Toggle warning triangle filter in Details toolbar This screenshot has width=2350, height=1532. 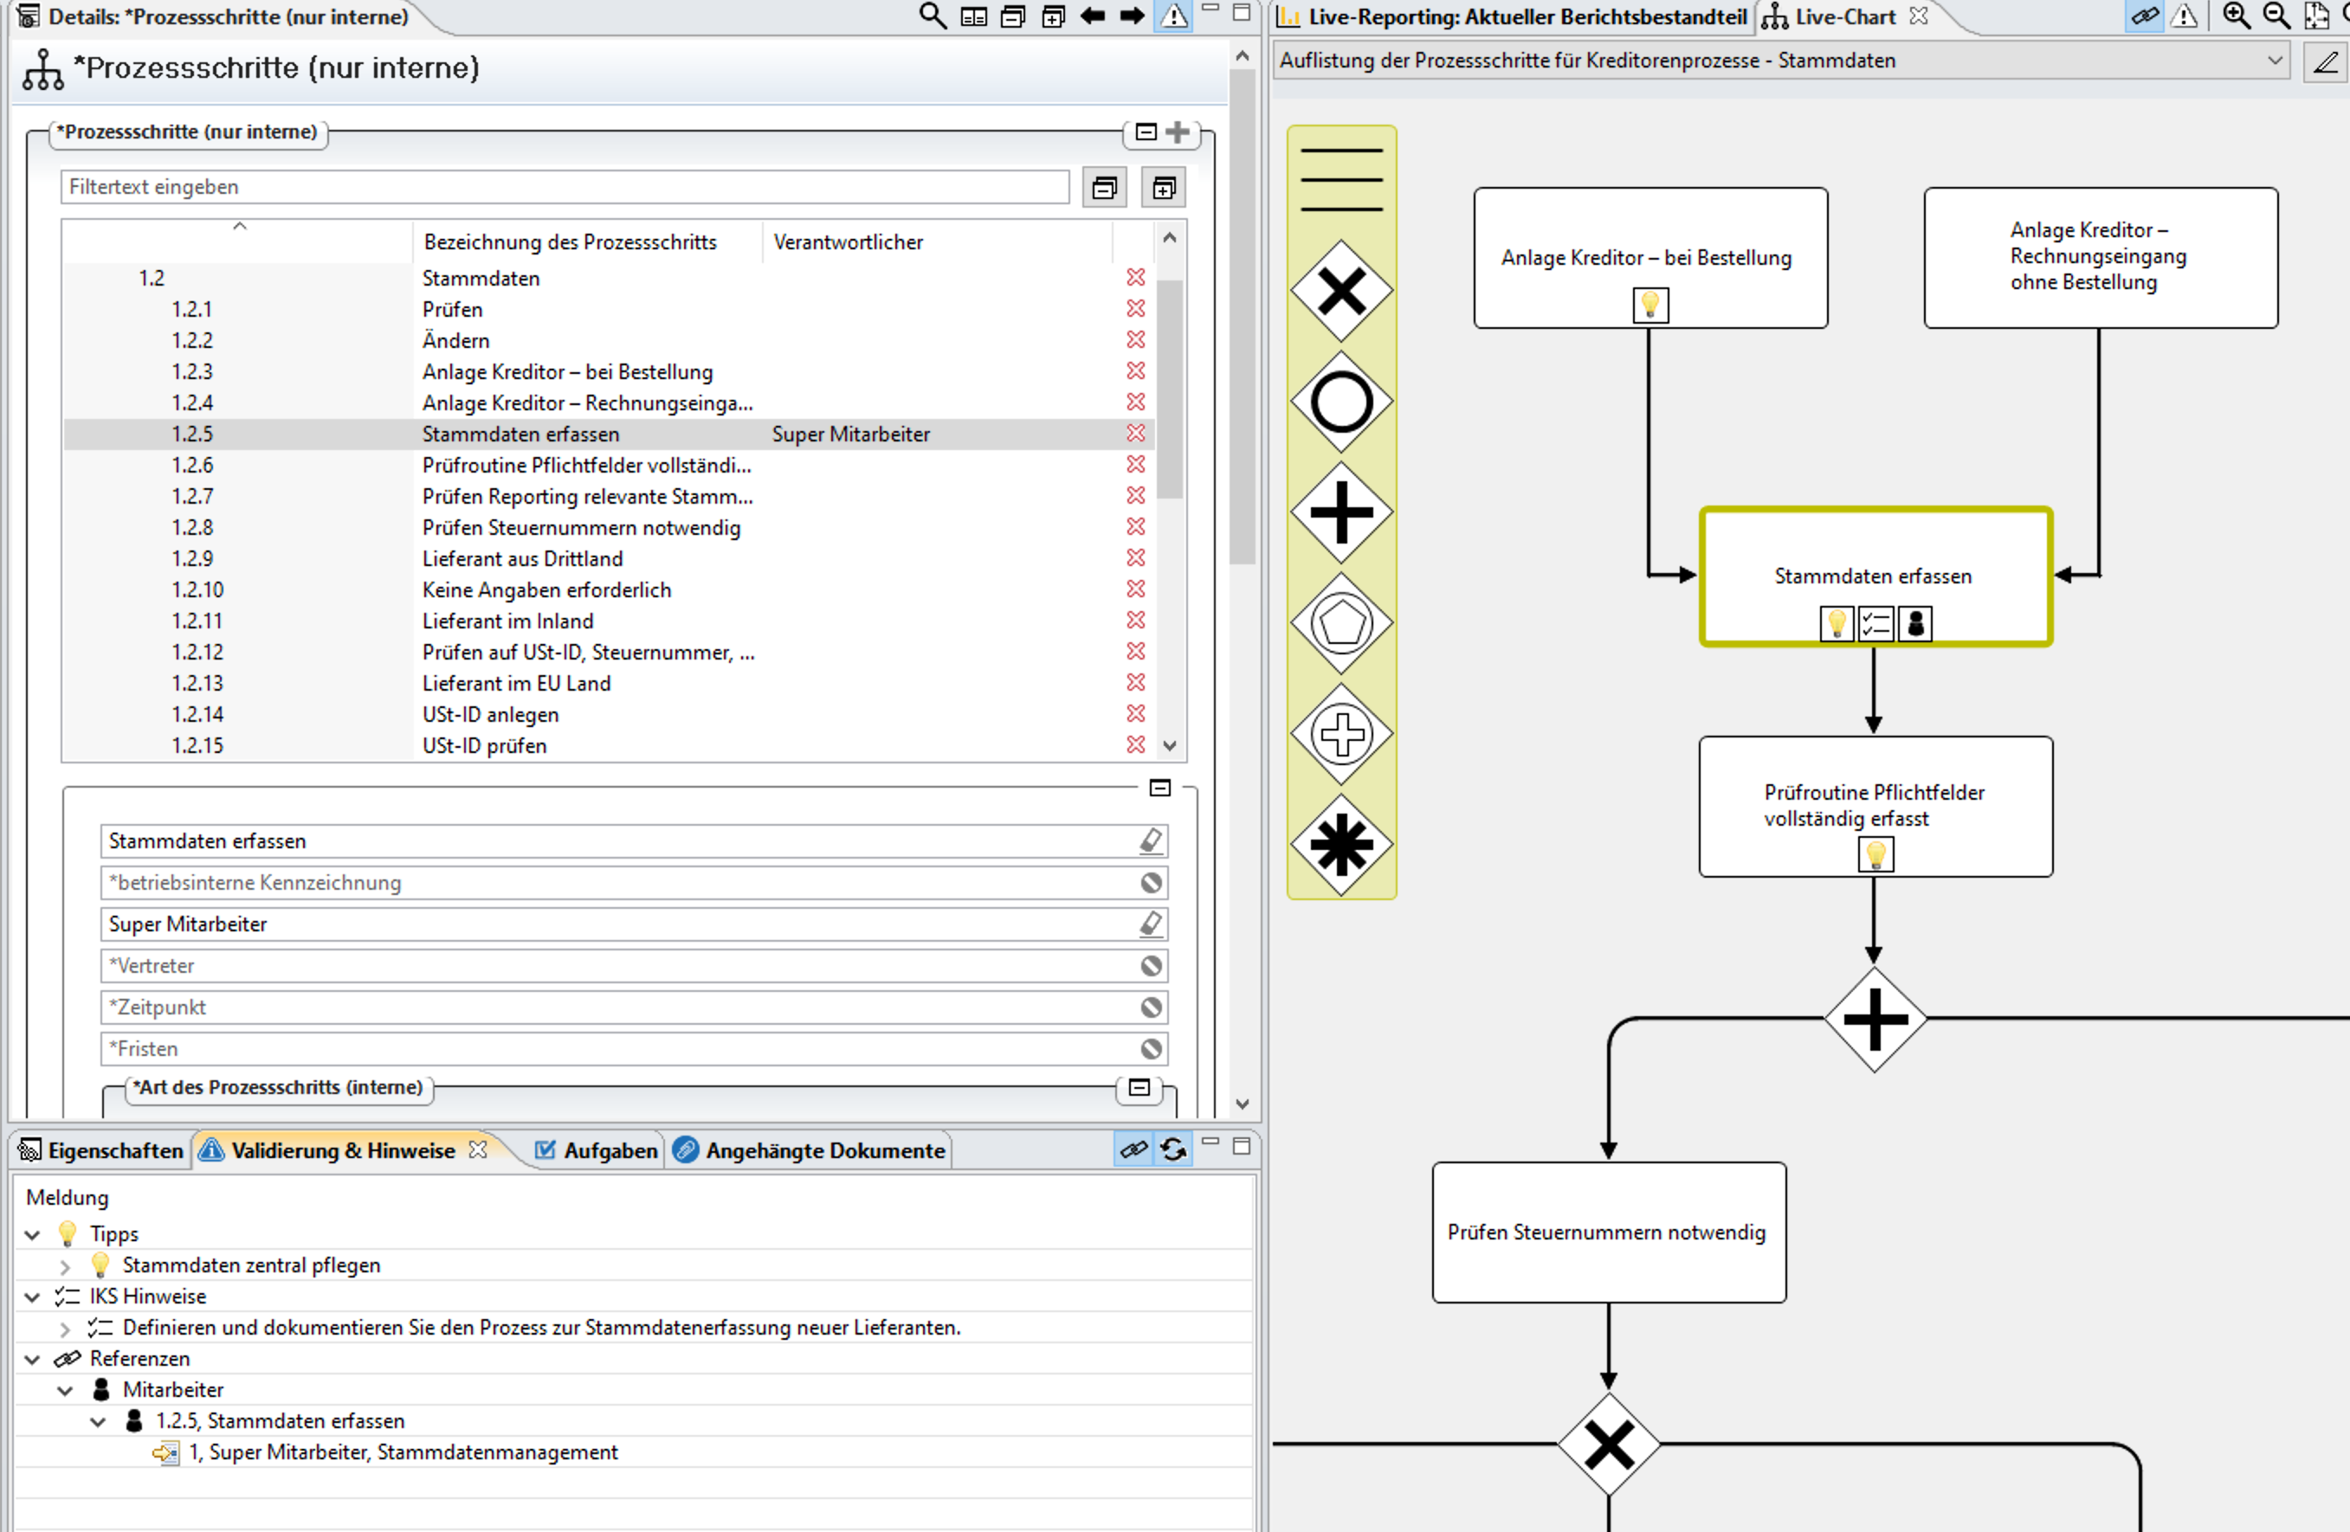click(x=1174, y=16)
